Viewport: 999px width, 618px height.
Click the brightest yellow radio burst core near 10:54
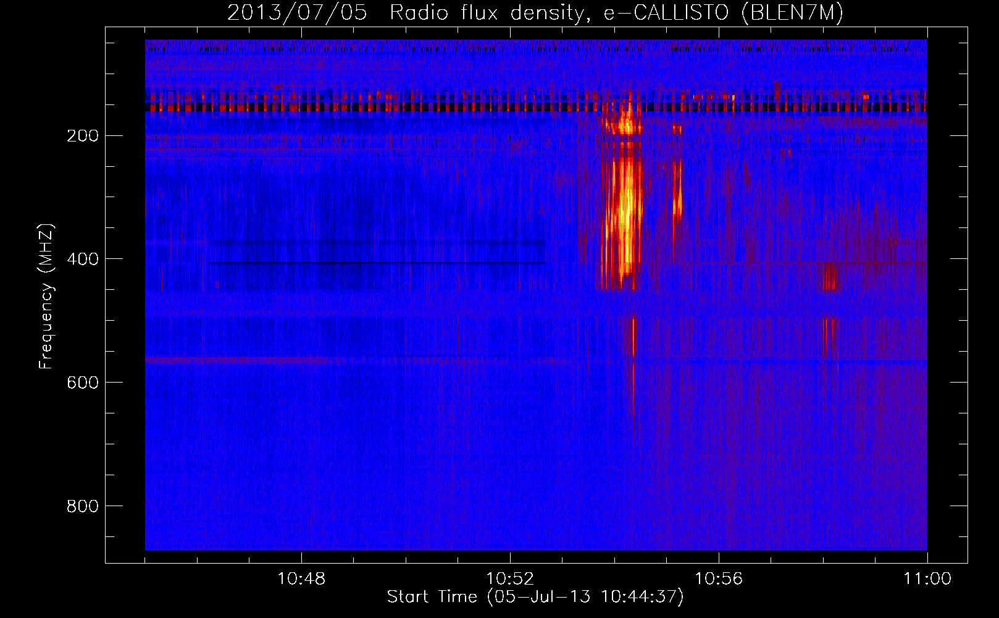[625, 213]
